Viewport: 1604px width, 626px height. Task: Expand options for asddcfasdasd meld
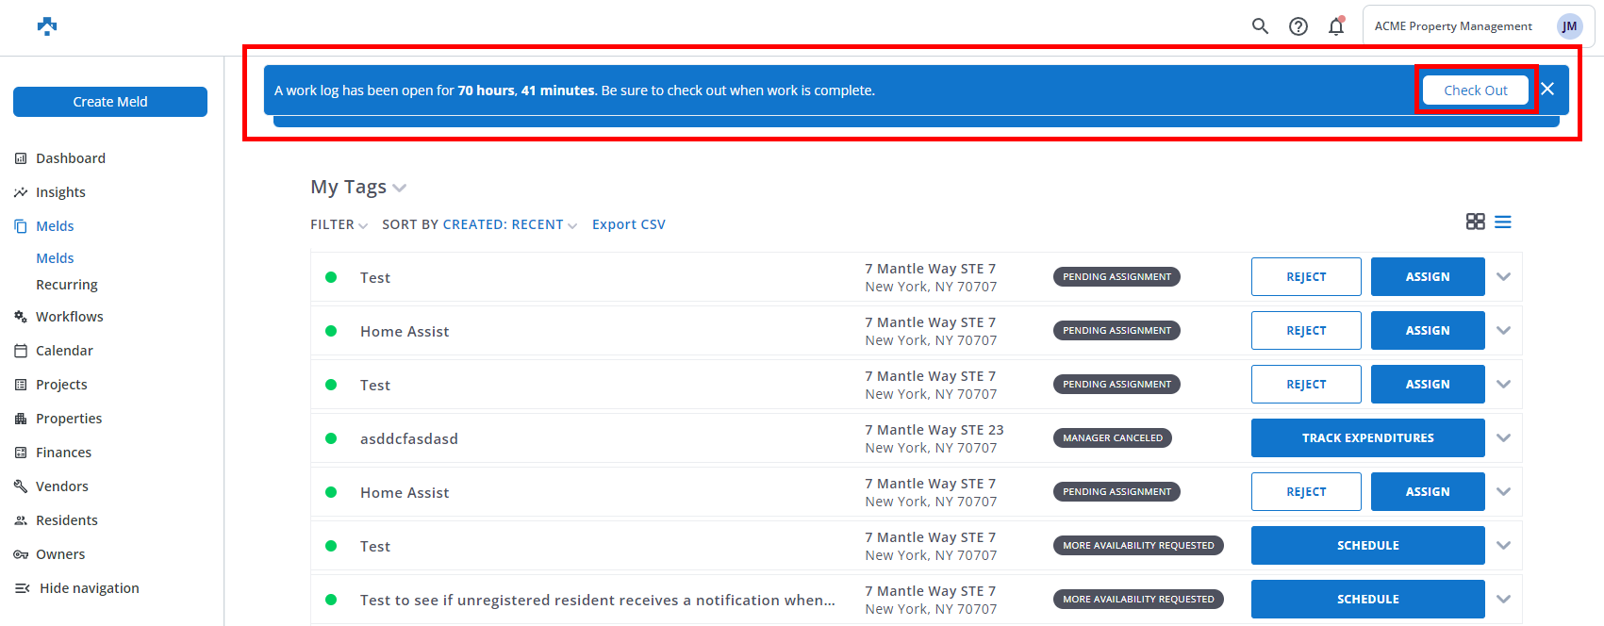click(1503, 438)
